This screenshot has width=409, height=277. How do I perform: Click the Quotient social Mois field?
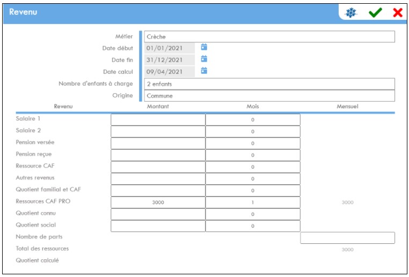(x=253, y=226)
